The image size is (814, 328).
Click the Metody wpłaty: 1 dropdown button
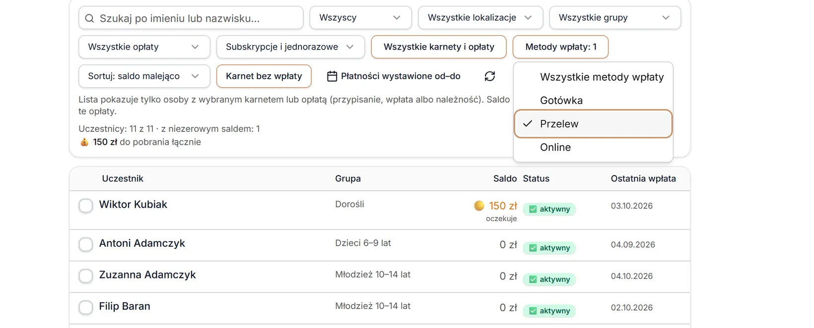point(561,47)
